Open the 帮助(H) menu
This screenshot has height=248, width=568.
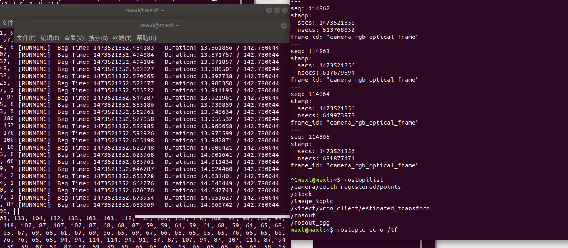[x=146, y=38]
